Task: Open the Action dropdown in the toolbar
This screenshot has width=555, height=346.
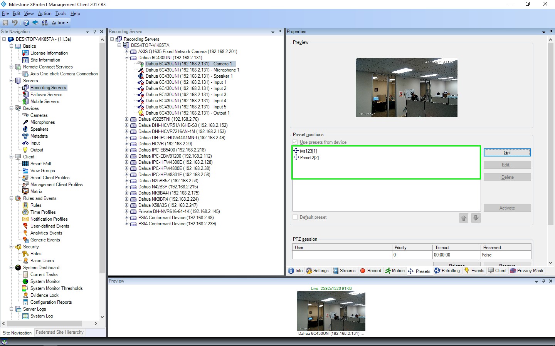Action: coord(60,23)
